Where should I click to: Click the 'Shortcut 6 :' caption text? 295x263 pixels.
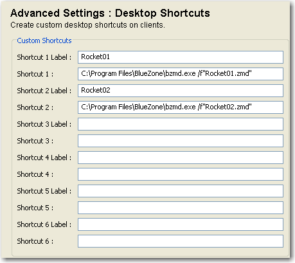pos(35,241)
